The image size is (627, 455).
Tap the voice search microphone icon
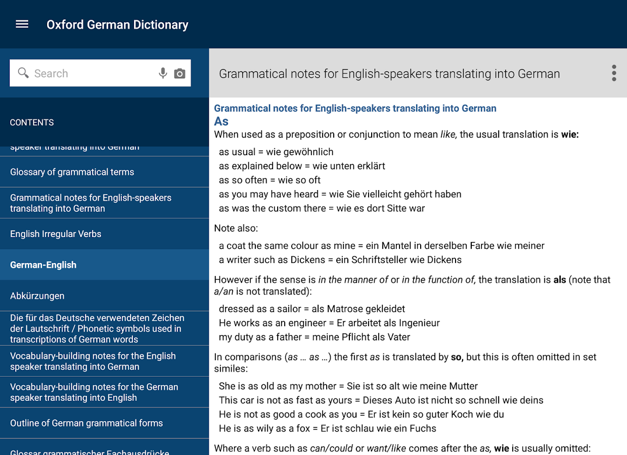click(x=163, y=73)
